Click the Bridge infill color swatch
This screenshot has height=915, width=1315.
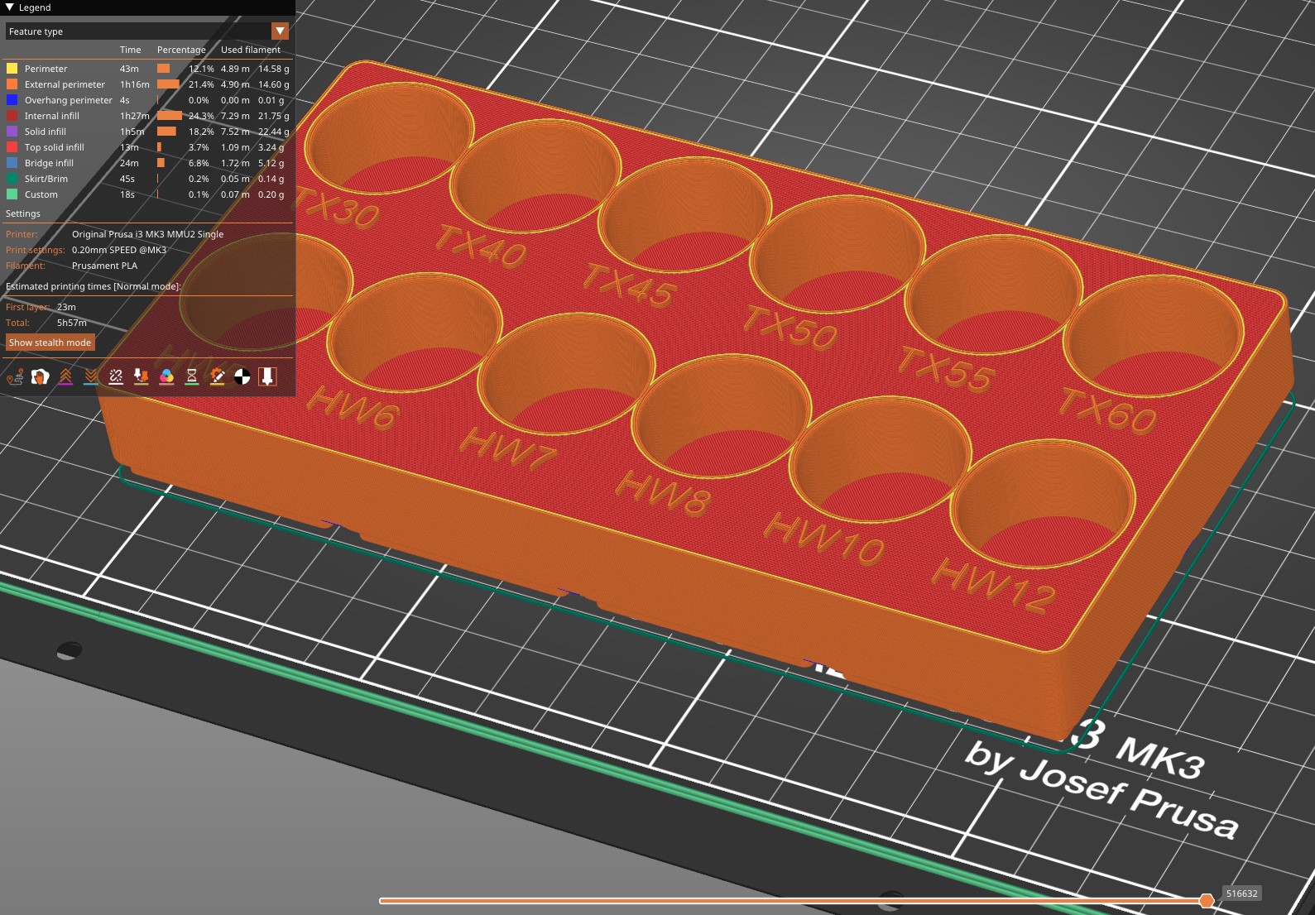12,163
